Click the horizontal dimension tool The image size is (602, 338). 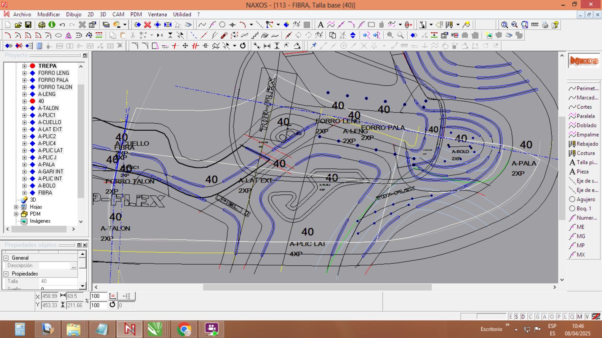click(267, 46)
